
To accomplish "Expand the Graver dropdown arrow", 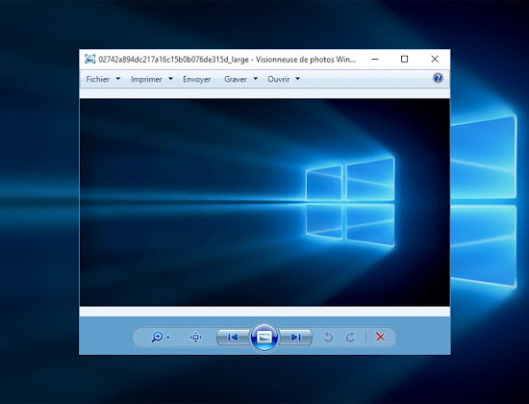I will (x=256, y=79).
